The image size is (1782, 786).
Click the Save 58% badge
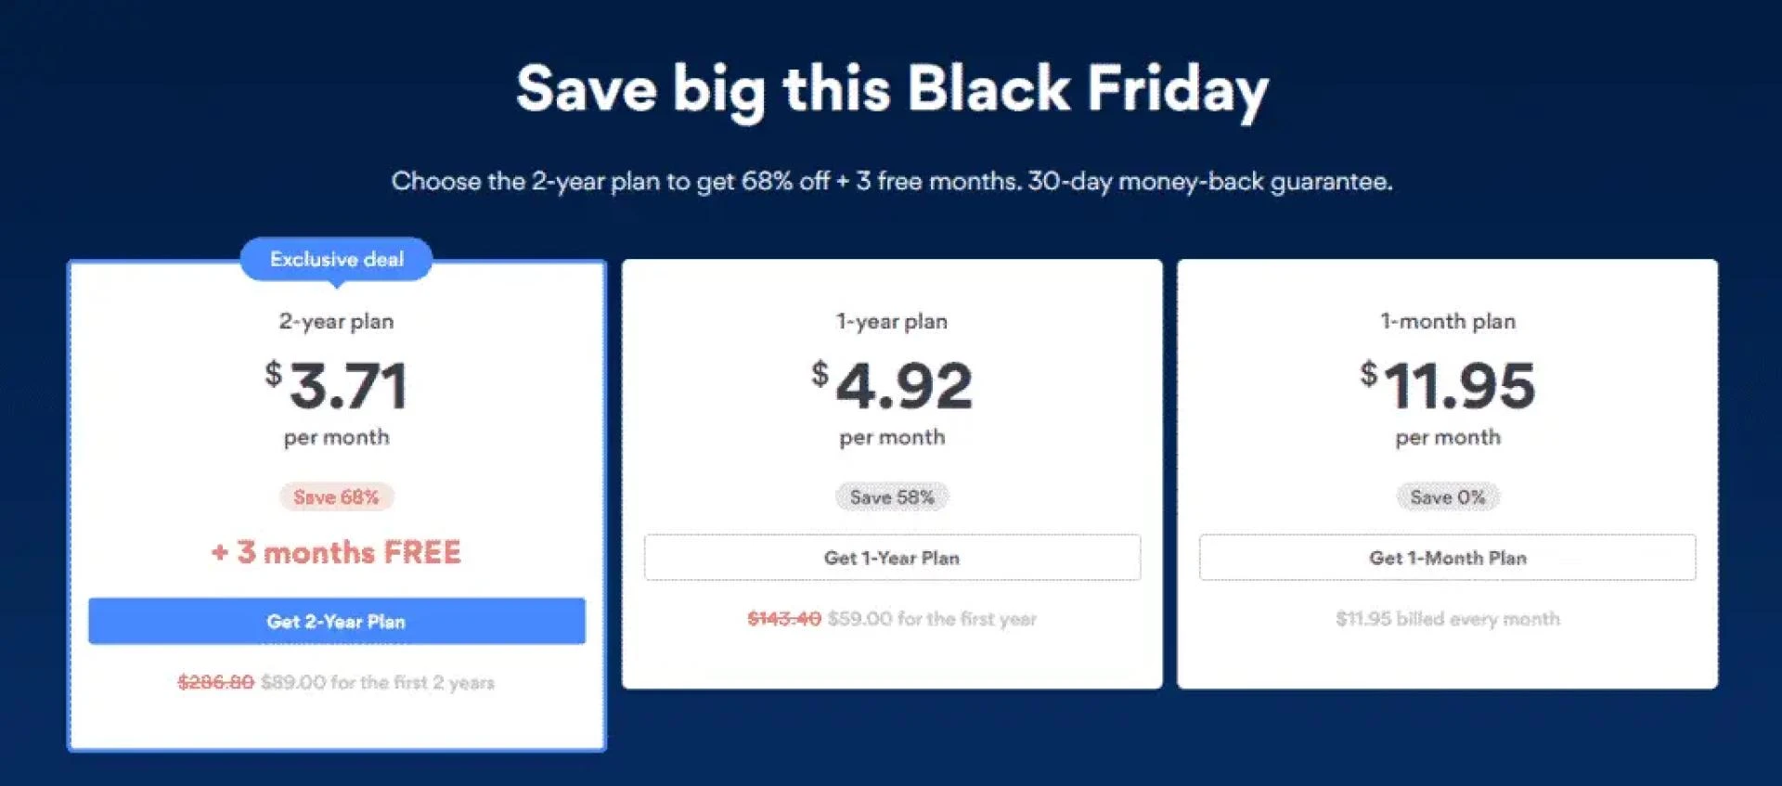click(892, 496)
